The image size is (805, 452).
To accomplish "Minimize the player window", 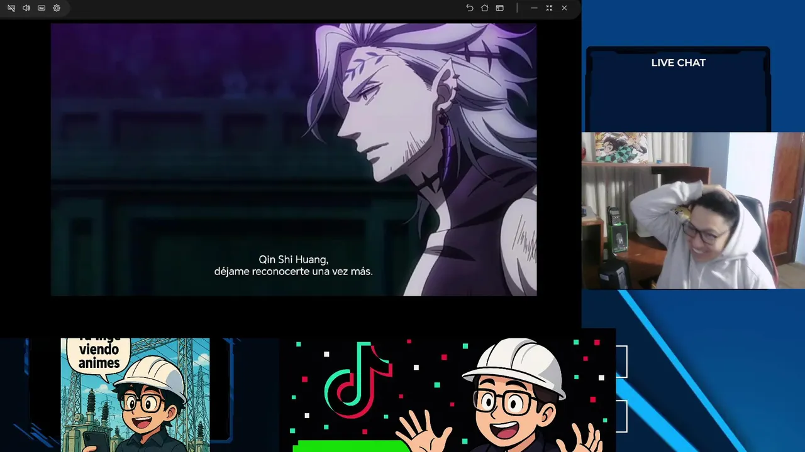I will pyautogui.click(x=534, y=8).
